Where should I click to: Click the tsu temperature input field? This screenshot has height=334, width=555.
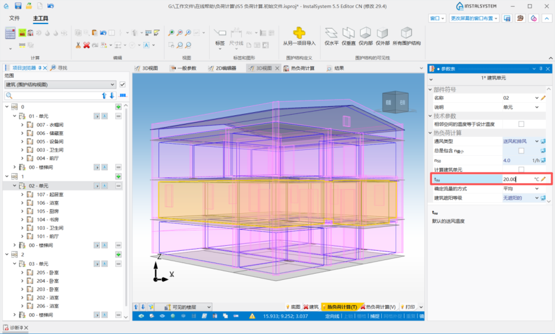[x=517, y=179]
